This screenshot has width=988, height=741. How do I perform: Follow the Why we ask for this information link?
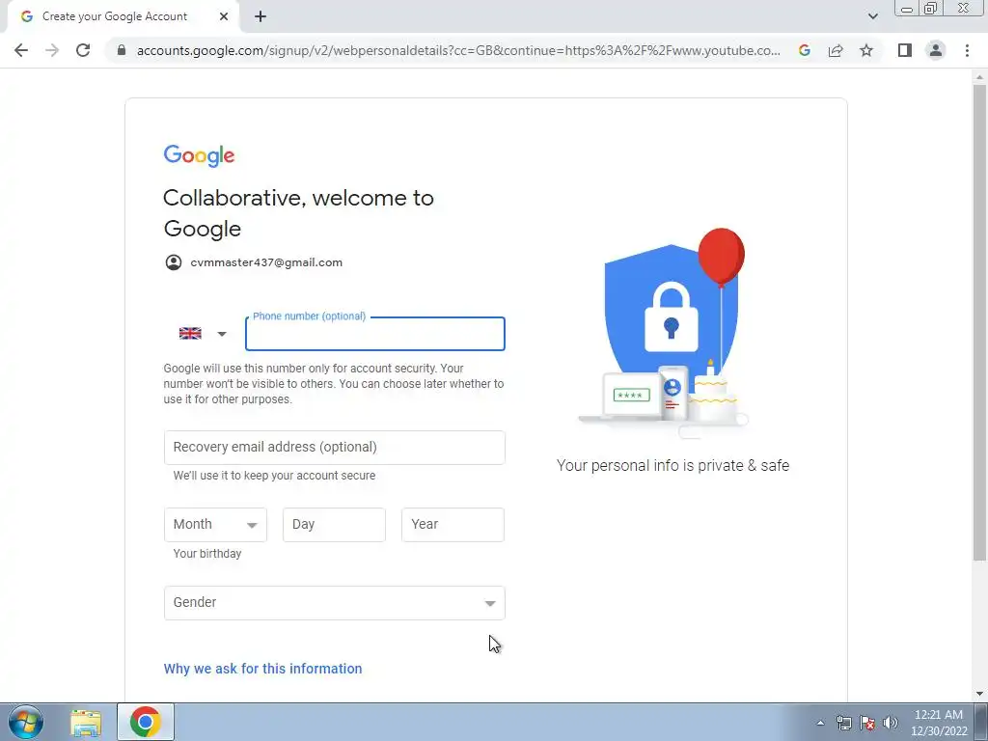(262, 669)
